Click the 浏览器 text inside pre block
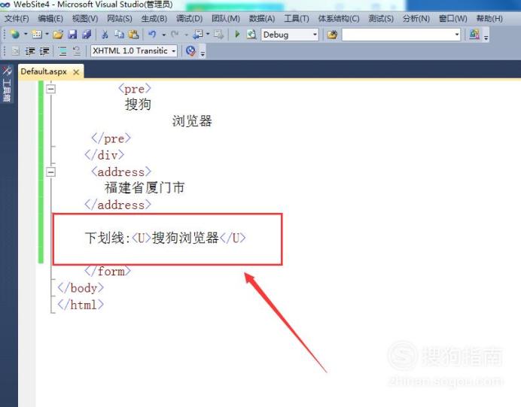Image resolution: width=521 pixels, height=407 pixels. [192, 121]
